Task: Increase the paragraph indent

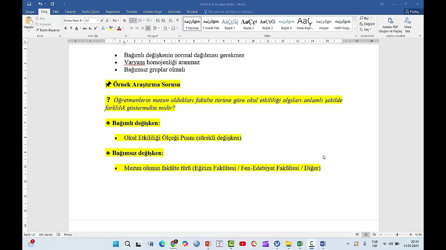Action: coord(163,20)
